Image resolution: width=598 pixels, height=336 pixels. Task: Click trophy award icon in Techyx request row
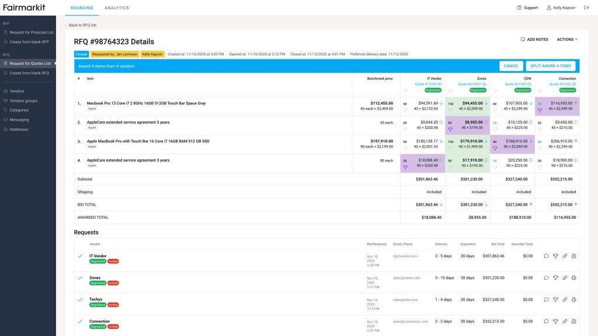(x=555, y=299)
